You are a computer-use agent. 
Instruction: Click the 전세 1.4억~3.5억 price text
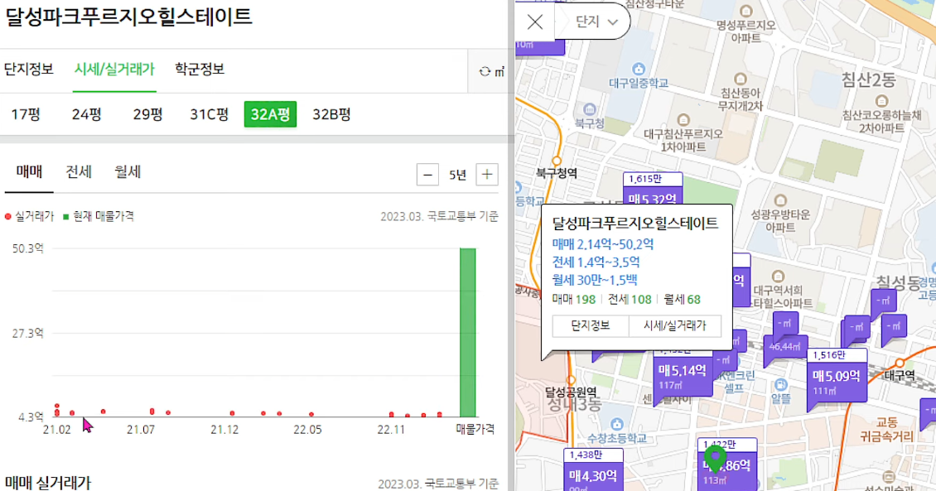pyautogui.click(x=596, y=262)
